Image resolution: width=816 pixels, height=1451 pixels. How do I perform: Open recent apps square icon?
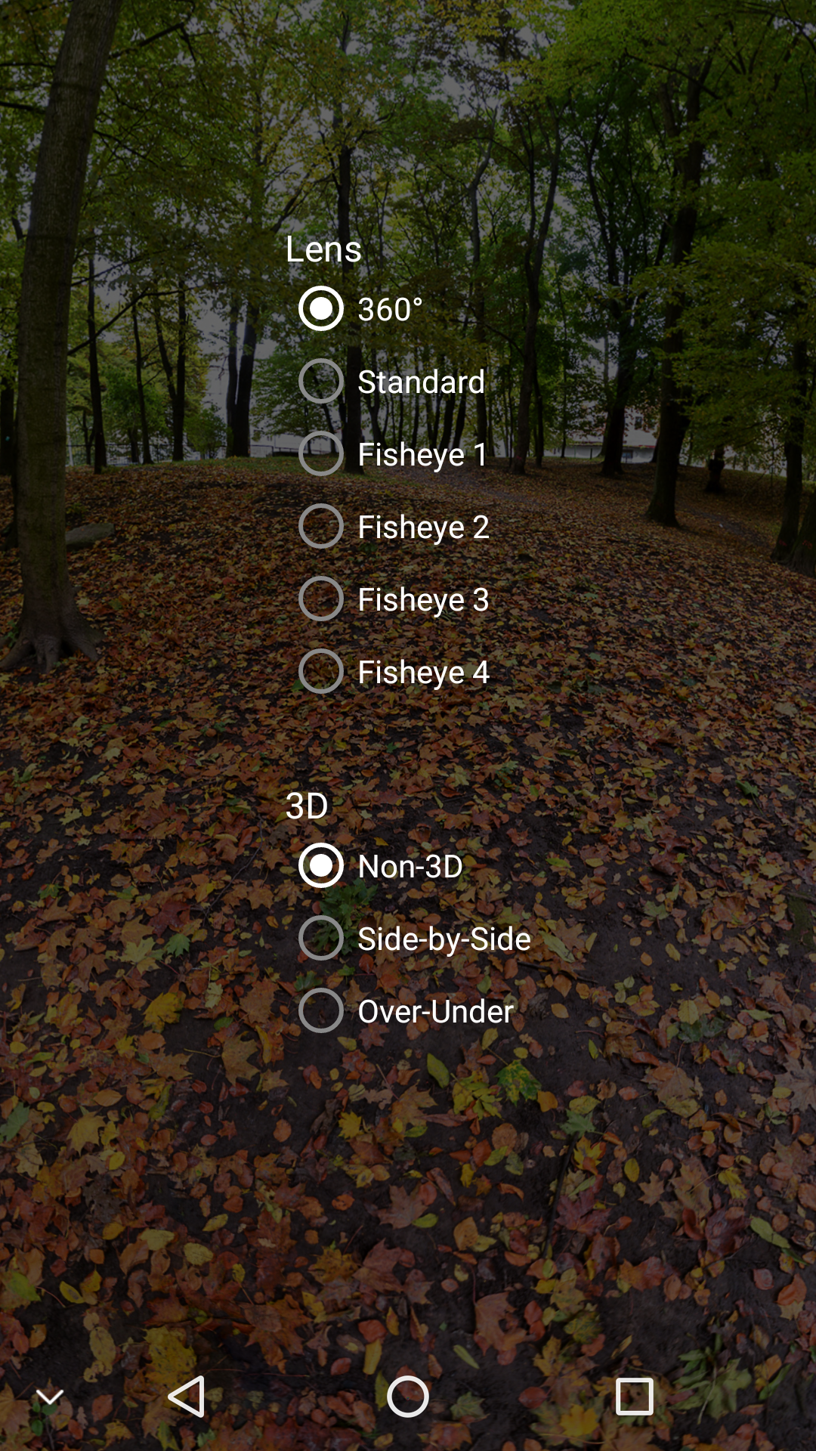click(x=635, y=1396)
